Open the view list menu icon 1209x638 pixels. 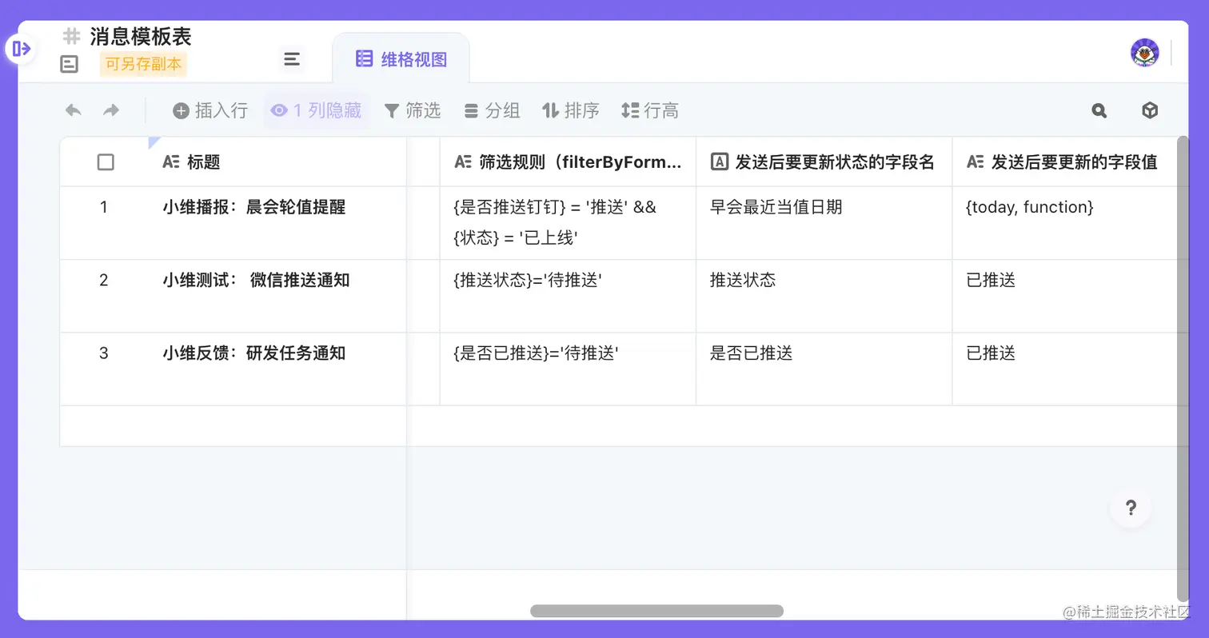[292, 59]
